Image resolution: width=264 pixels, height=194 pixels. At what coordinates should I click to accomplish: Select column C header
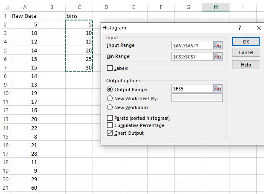(79, 7)
